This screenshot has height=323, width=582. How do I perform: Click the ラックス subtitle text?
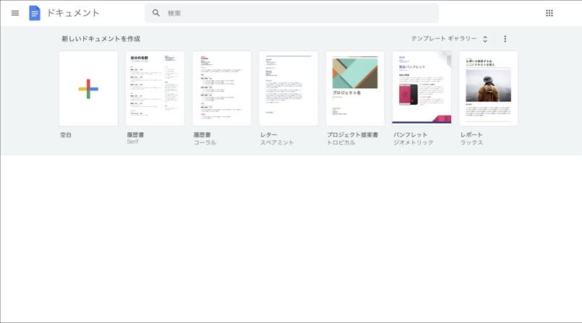tap(472, 142)
